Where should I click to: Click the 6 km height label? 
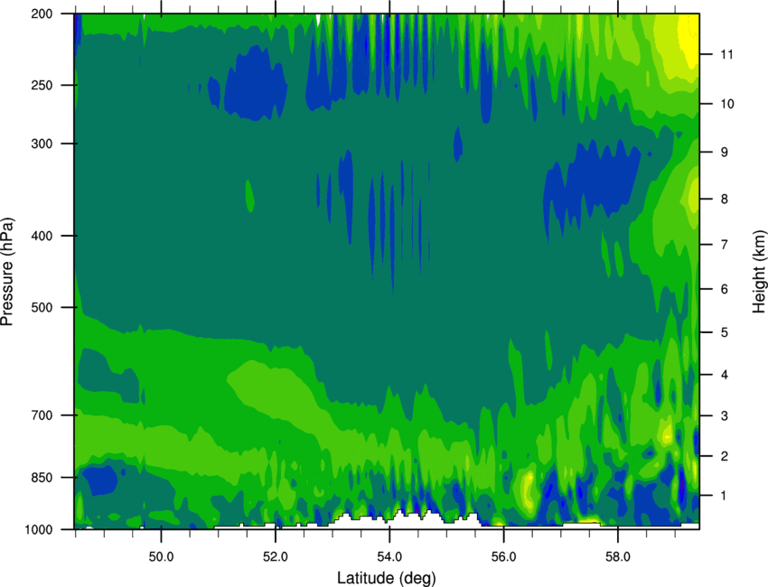click(x=725, y=289)
